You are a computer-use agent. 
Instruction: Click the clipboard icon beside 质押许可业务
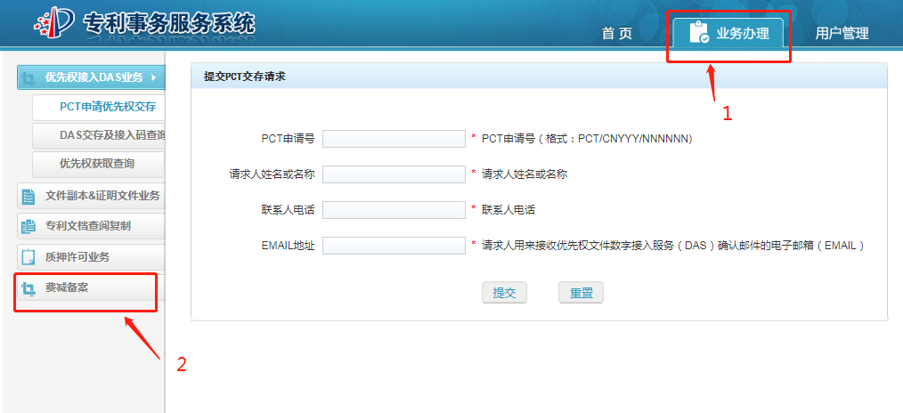tap(28, 257)
